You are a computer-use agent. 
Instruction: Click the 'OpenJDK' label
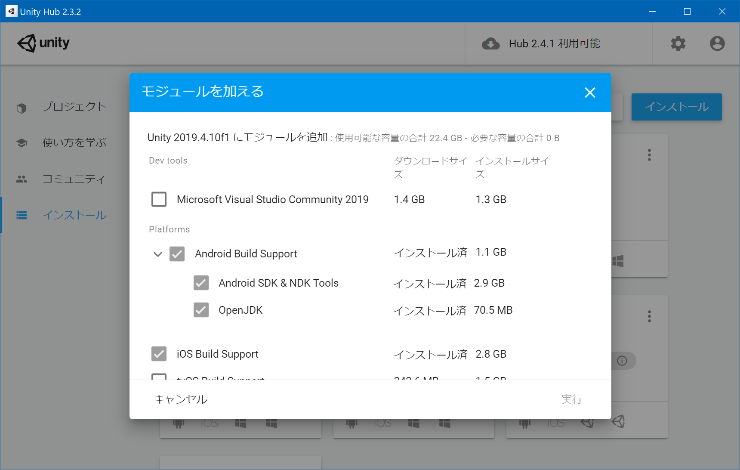coord(240,310)
